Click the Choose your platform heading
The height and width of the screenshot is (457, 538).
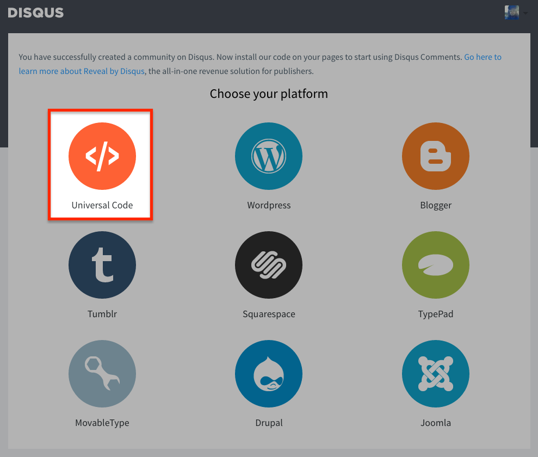coord(269,94)
